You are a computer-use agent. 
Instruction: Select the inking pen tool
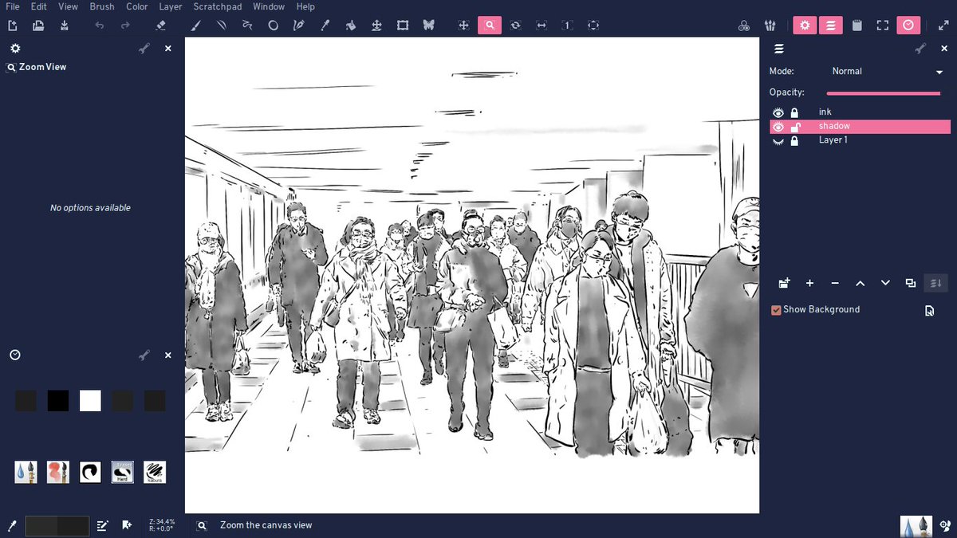(x=299, y=26)
